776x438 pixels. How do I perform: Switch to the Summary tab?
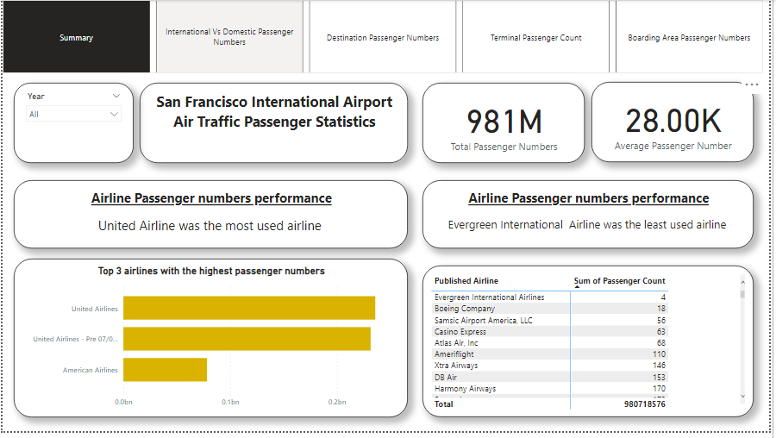[x=77, y=38]
